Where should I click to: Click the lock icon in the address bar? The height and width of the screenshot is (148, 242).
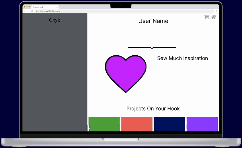click(x=37, y=11)
